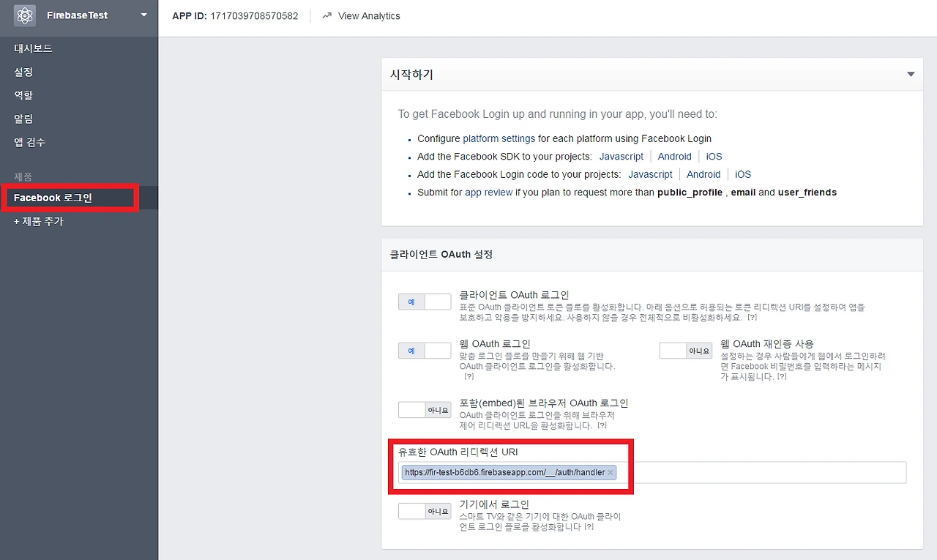Click the bold email permission text
Screen dimensions: 937x560
(x=743, y=193)
